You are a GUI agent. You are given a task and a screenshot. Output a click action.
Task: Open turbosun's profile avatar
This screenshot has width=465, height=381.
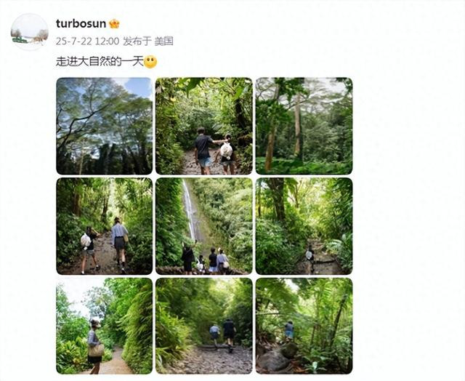click(x=29, y=32)
